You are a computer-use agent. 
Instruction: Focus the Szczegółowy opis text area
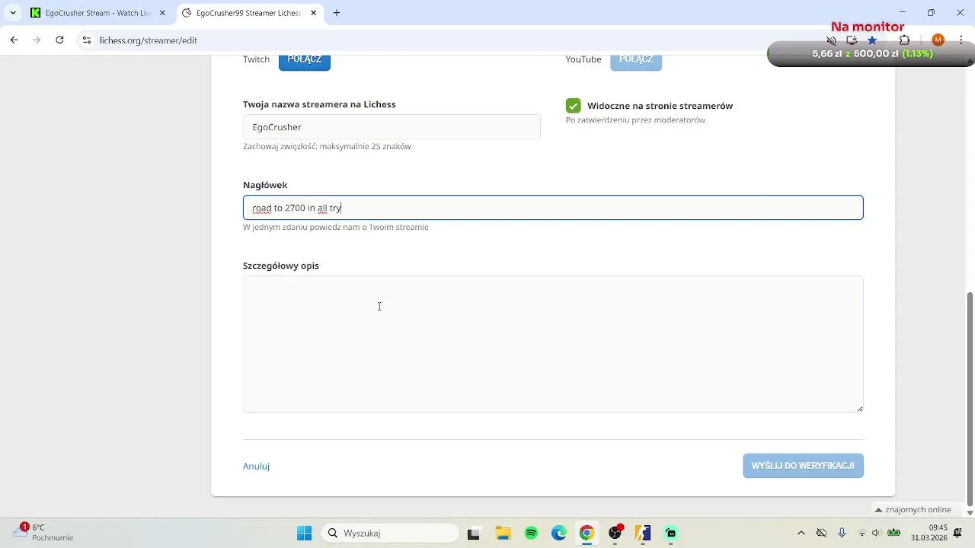pyautogui.click(x=553, y=344)
